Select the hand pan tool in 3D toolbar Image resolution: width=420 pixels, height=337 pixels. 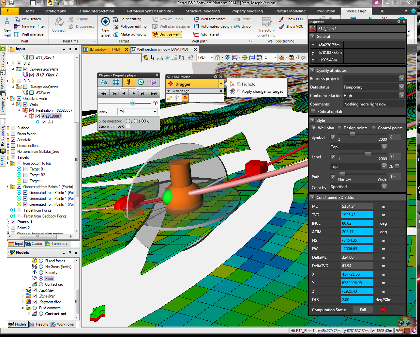point(146,57)
